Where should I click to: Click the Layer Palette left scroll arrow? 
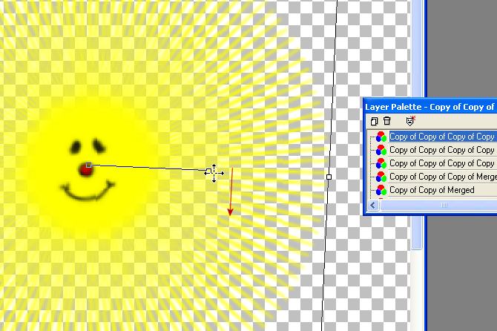[373, 205]
